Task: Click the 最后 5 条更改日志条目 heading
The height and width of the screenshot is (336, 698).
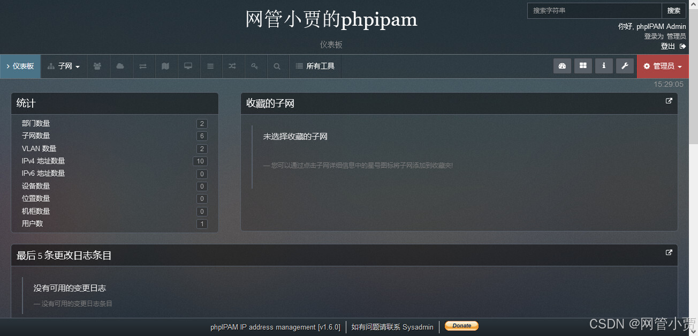Action: [x=64, y=256]
